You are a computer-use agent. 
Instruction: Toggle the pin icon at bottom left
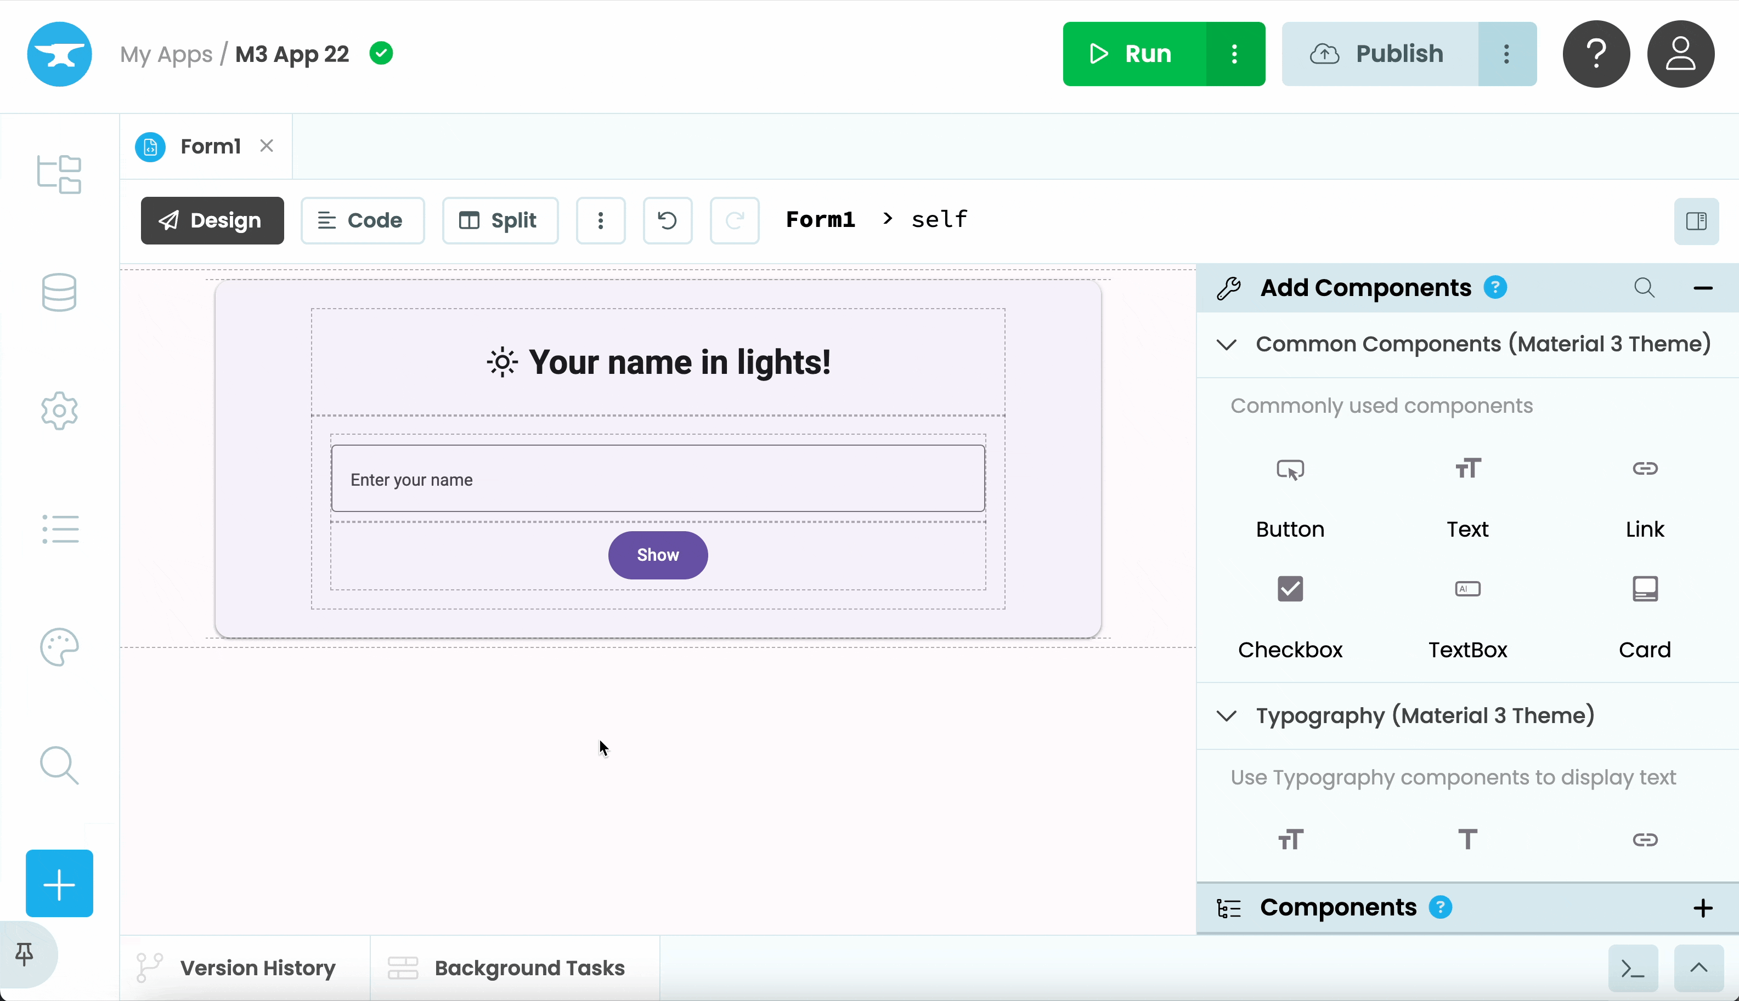click(24, 953)
